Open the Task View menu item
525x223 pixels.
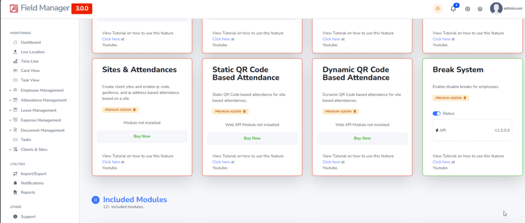[30, 80]
